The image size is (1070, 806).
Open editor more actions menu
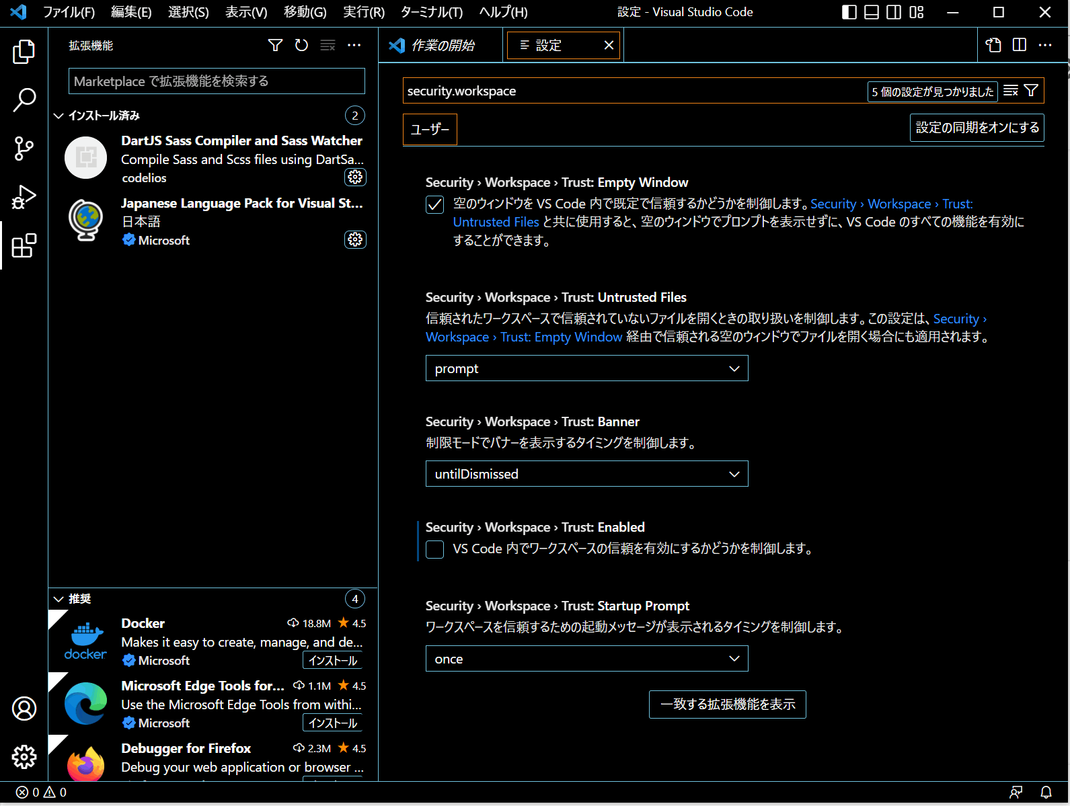1045,45
